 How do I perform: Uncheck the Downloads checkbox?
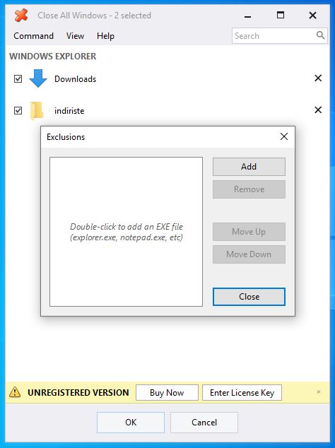coord(18,78)
